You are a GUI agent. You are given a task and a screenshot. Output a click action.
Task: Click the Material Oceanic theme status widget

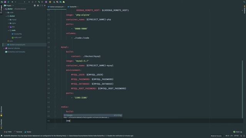point(216,136)
